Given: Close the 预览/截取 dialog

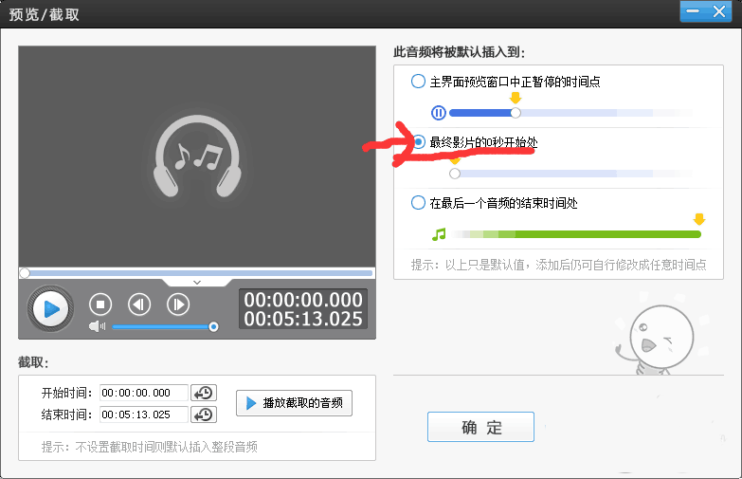Looking at the screenshot, I should (719, 11).
